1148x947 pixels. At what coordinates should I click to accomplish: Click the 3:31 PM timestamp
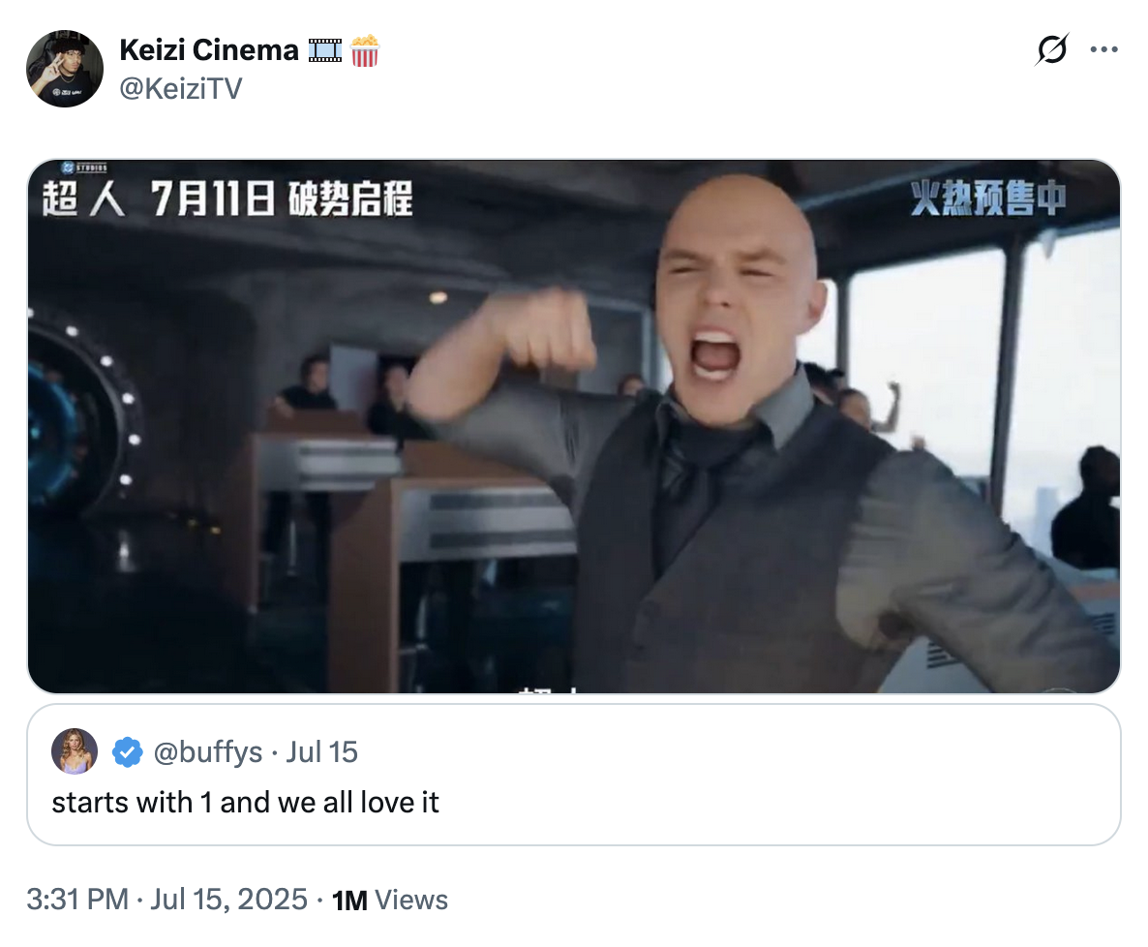pyautogui.click(x=77, y=900)
